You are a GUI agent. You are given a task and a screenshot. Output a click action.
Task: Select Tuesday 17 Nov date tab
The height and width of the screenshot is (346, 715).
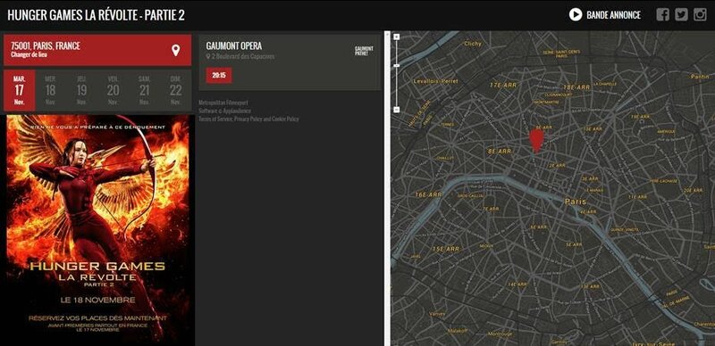[x=19, y=90]
